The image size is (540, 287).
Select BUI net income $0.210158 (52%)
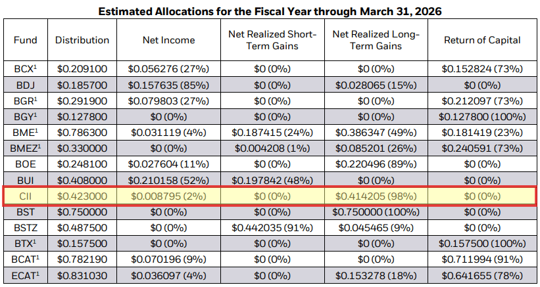168,180
